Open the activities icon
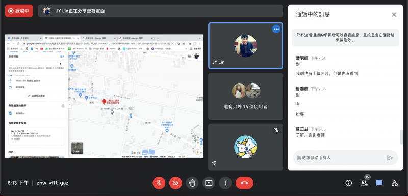This screenshot has height=196, width=408. (x=394, y=183)
